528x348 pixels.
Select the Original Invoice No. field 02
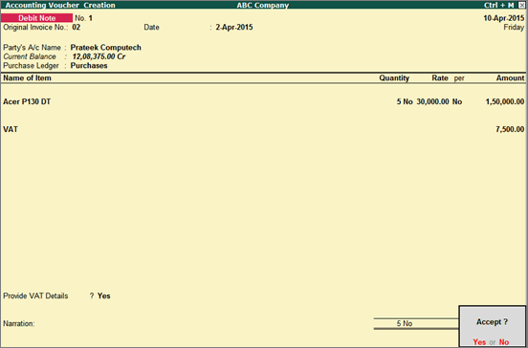click(x=77, y=28)
